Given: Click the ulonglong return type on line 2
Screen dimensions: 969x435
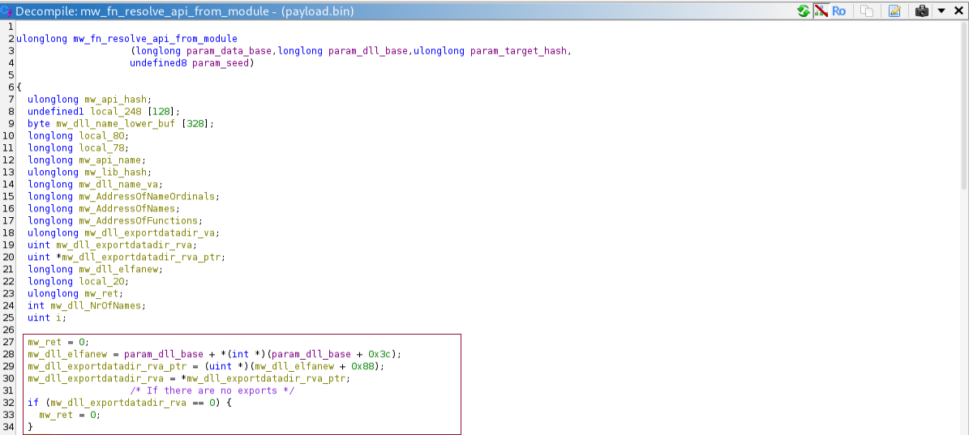Looking at the screenshot, I should (x=41, y=39).
